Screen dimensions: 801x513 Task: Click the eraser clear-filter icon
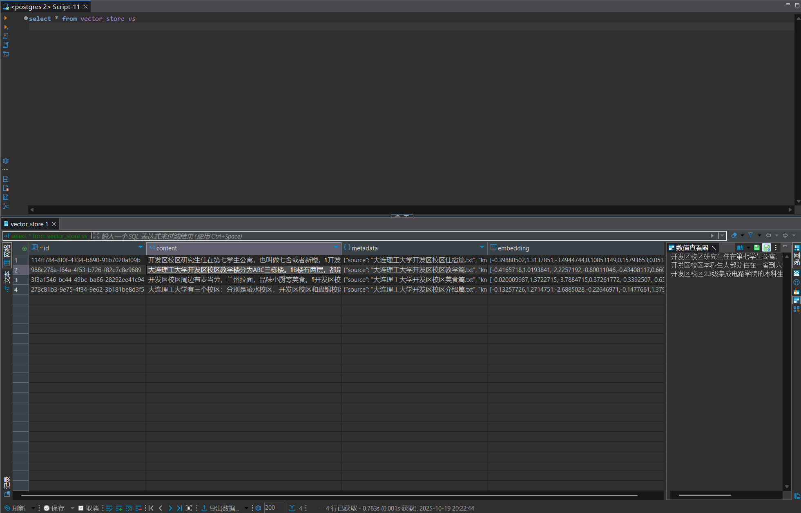coord(734,235)
